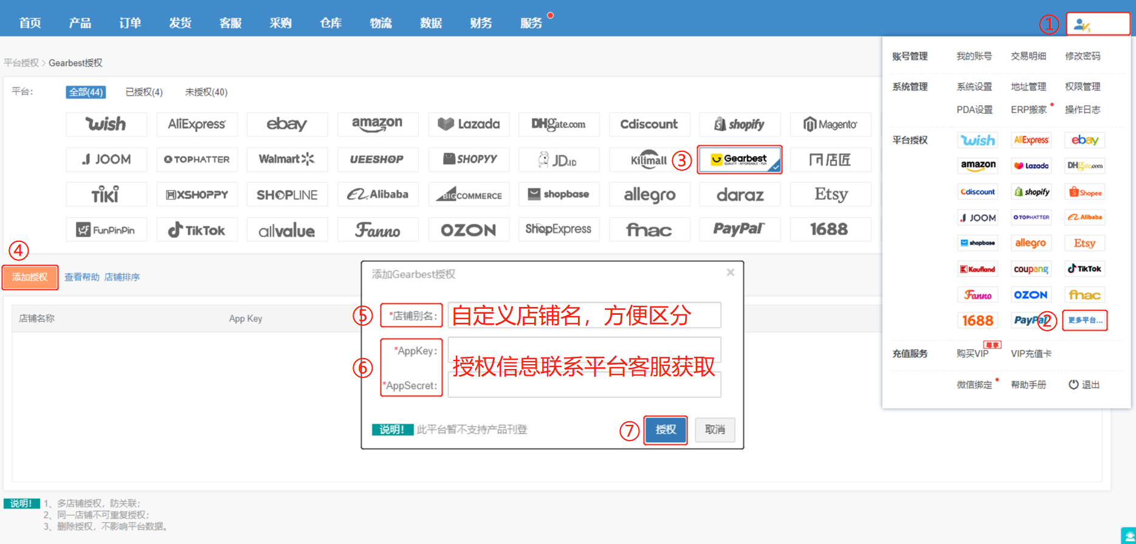The height and width of the screenshot is (544, 1136).
Task: Choose the Cdiscount platform tile in grid
Action: pyautogui.click(x=649, y=124)
